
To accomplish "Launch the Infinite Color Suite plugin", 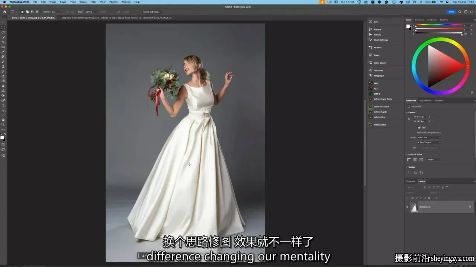I will (x=380, y=99).
